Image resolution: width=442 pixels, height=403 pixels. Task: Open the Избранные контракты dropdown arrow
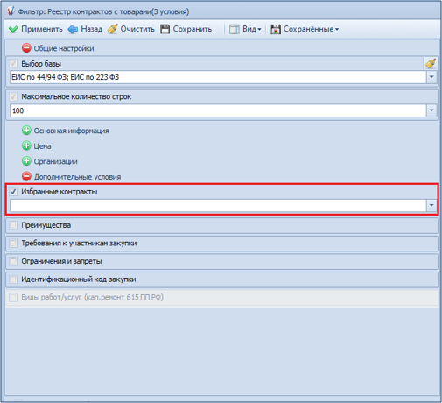431,206
